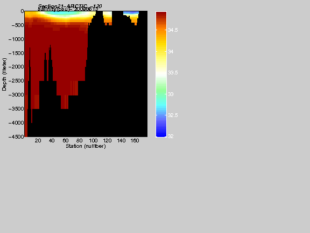Click the -4500 depth tick label
Screen dimensions: 310x233
[x=16, y=136]
